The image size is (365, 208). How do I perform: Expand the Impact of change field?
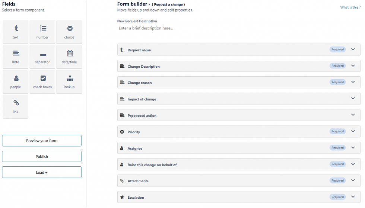353,99
